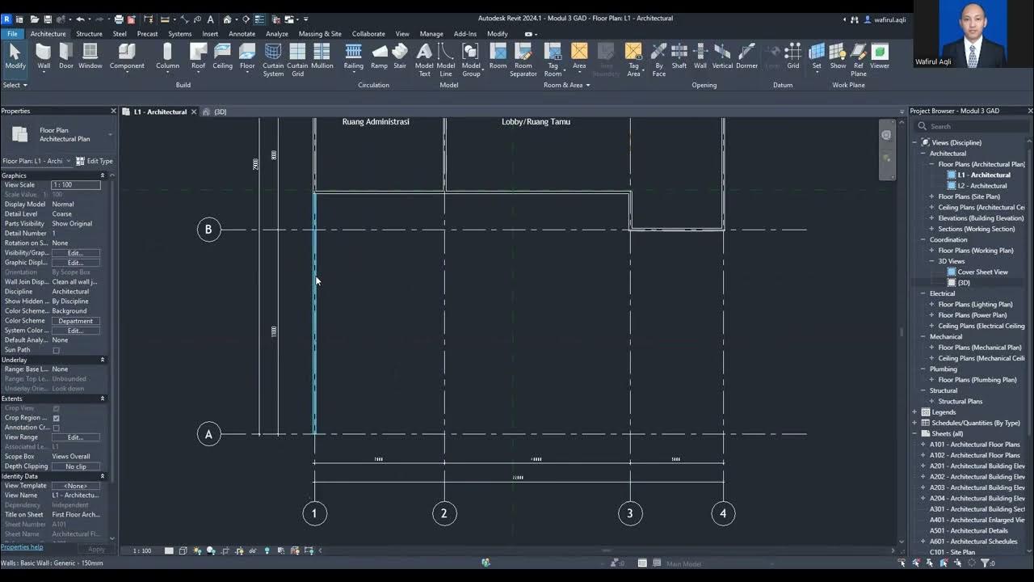Screen dimensions: 1034x582
Task: Close the L1 - Architectural view tab
Action: pos(194,112)
